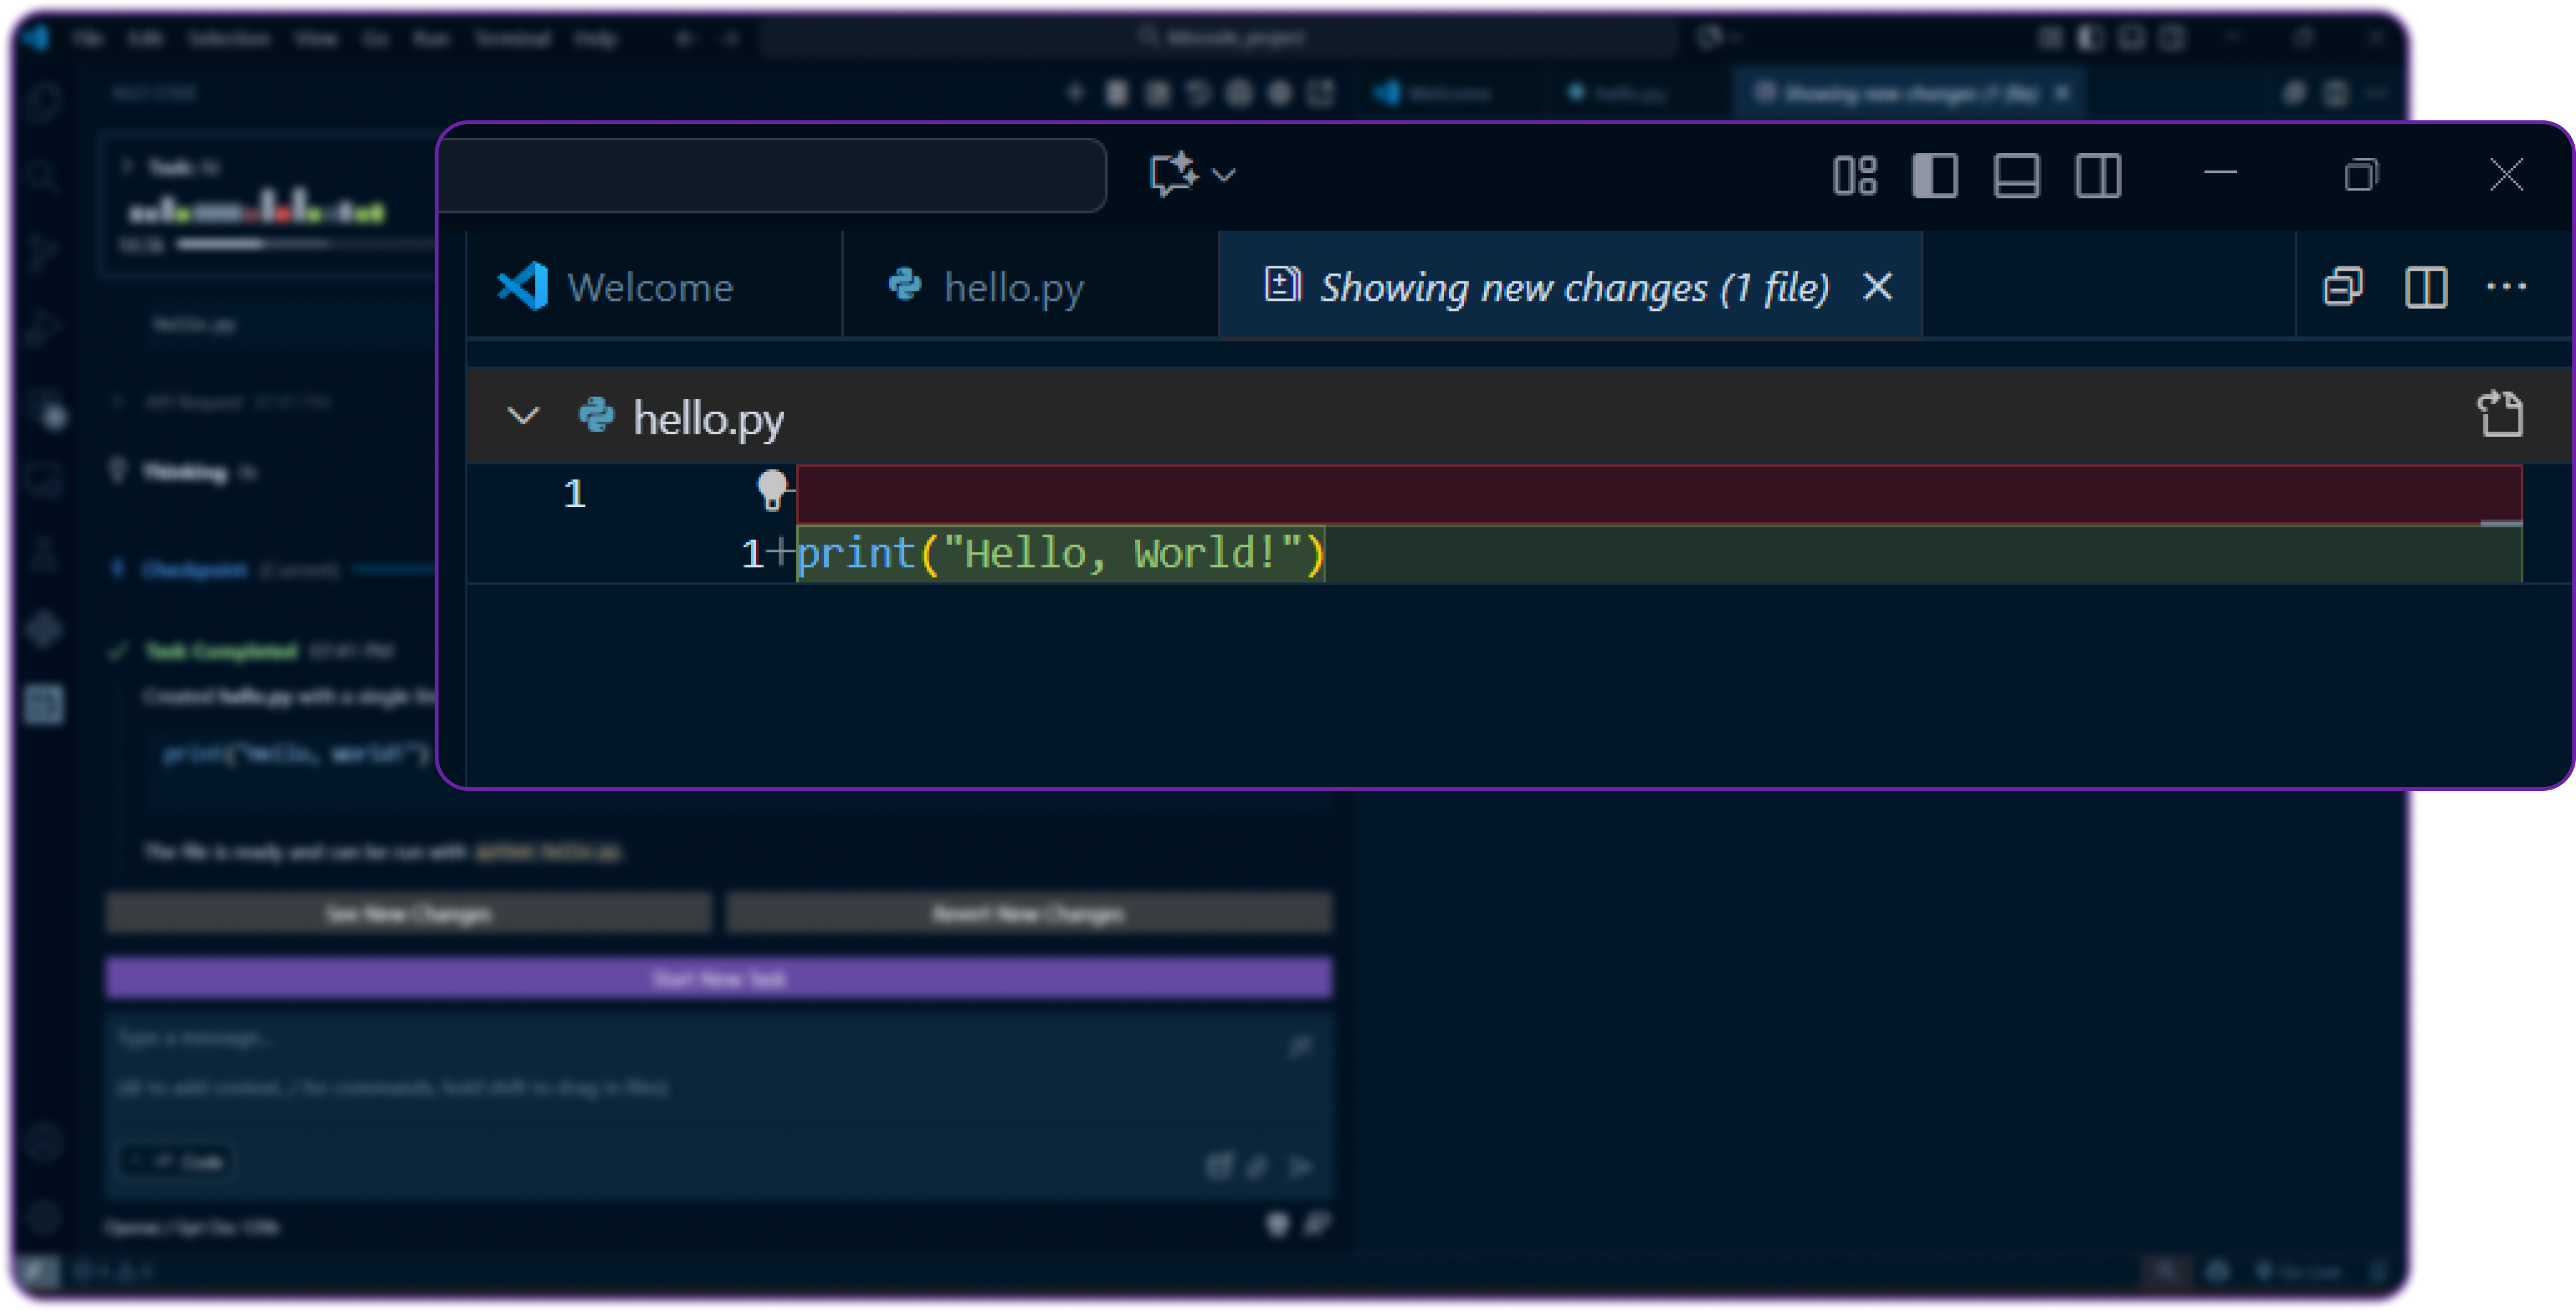Image resolution: width=2576 pixels, height=1311 pixels.
Task: Click the quick fix light bulb
Action: point(771,490)
